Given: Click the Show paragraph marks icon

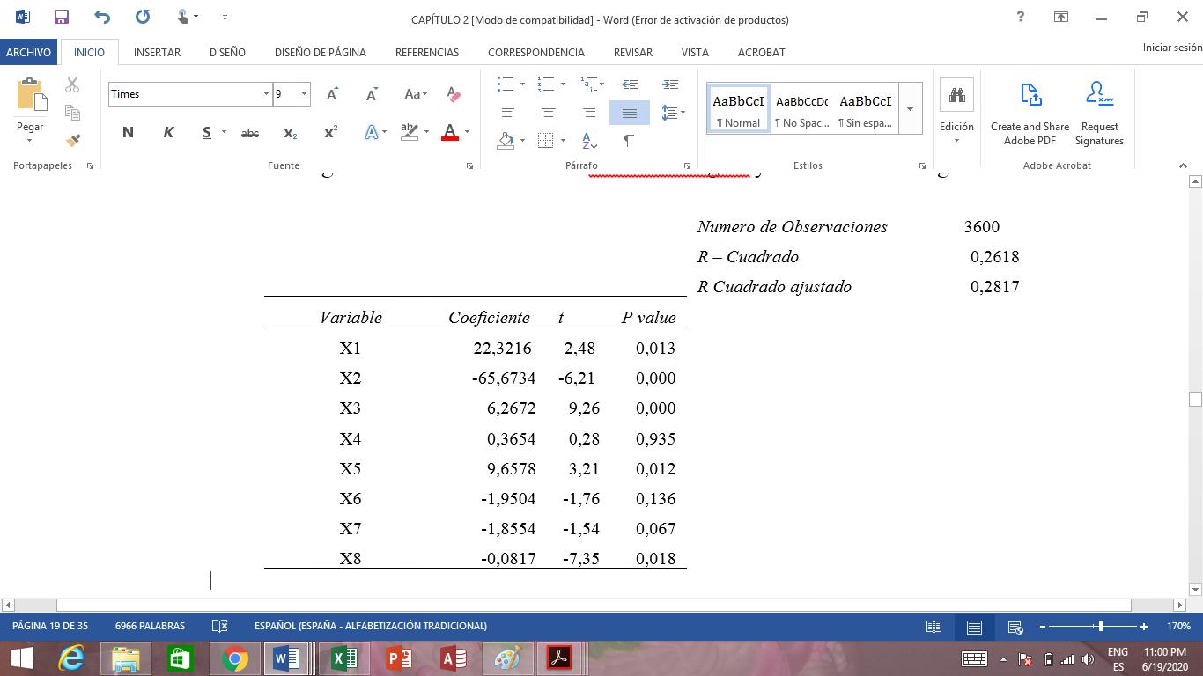Looking at the screenshot, I should pos(629,140).
